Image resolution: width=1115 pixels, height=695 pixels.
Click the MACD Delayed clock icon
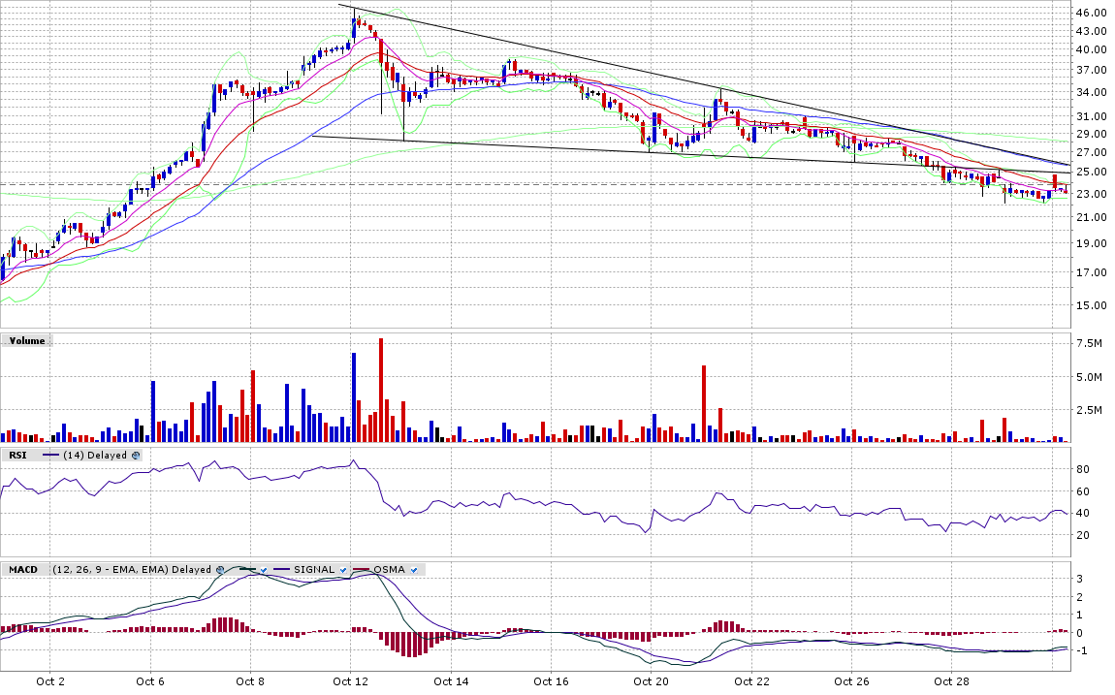click(x=220, y=570)
